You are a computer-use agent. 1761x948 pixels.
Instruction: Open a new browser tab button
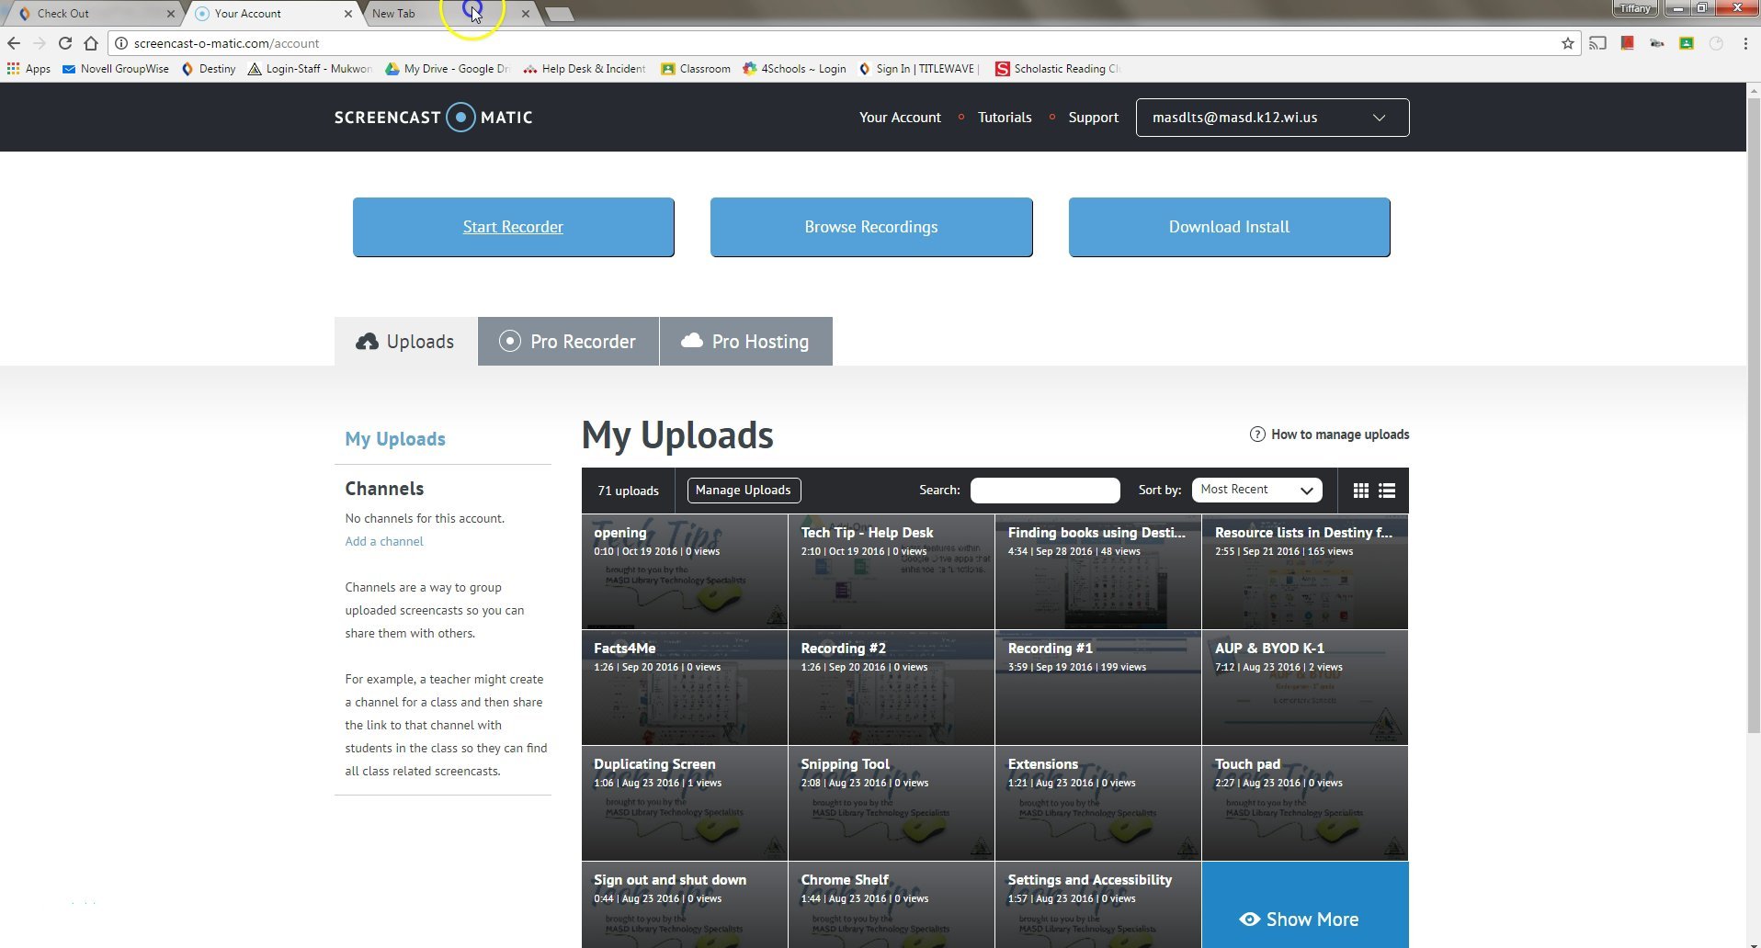(559, 14)
